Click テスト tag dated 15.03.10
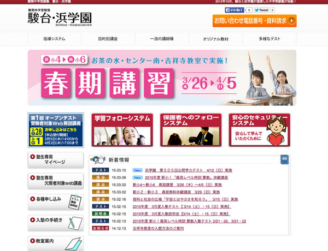This screenshot has height=251, width=328. [x=101, y=170]
